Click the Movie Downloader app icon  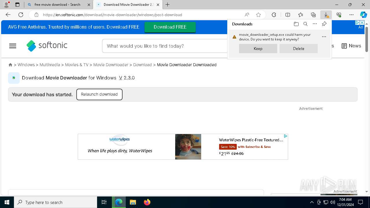[14, 78]
